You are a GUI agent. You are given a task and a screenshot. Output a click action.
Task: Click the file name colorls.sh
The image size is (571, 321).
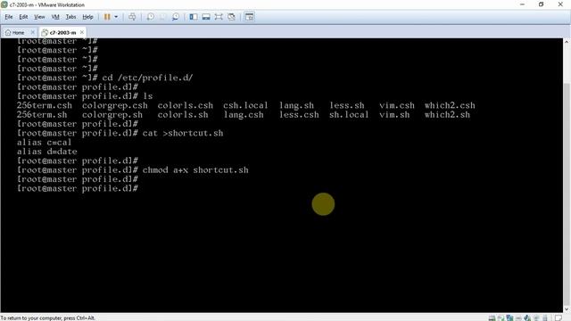coord(183,115)
